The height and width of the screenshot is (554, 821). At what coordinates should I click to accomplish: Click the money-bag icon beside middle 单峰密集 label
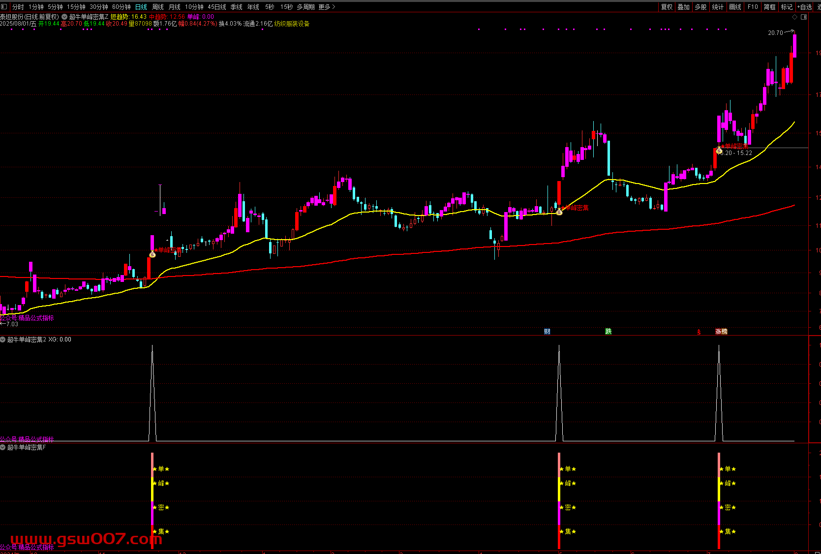pyautogui.click(x=559, y=212)
